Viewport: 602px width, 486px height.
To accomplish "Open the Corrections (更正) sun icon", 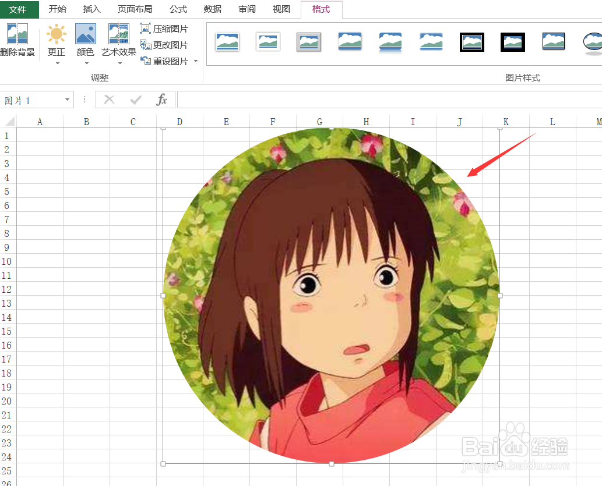I will tap(57, 33).
